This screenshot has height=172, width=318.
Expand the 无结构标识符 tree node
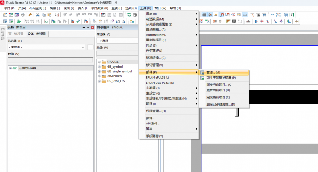(x=10, y=69)
